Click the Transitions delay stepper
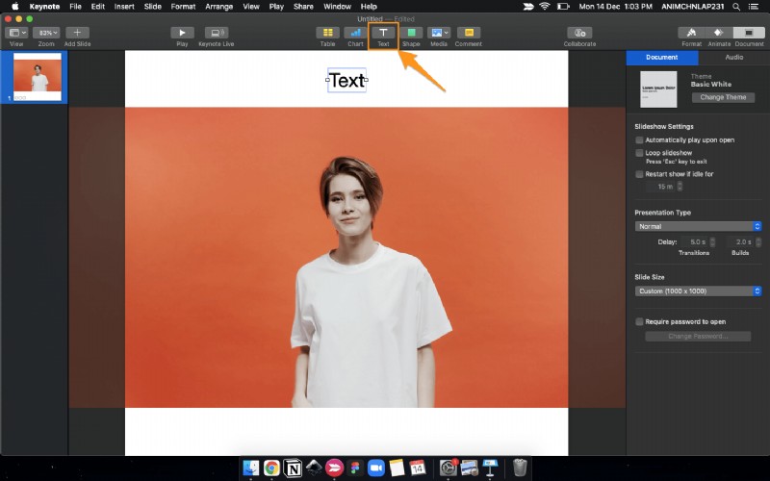Screen dimensions: 770x481 click(712, 242)
